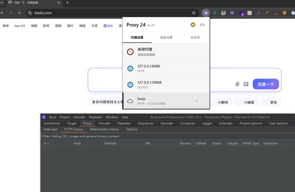The width and height of the screenshot is (295, 192).
Task: Click the black-and-white F3 extension icon
Action: click(x=223, y=13)
